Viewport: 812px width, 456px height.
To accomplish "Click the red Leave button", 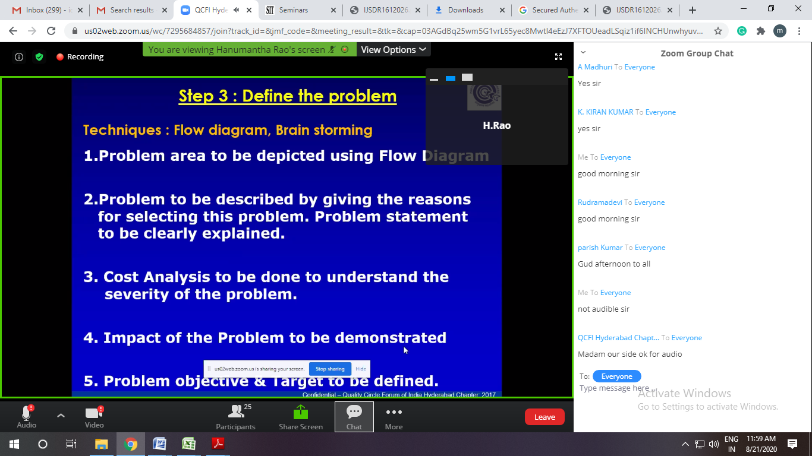I will tap(545, 417).
